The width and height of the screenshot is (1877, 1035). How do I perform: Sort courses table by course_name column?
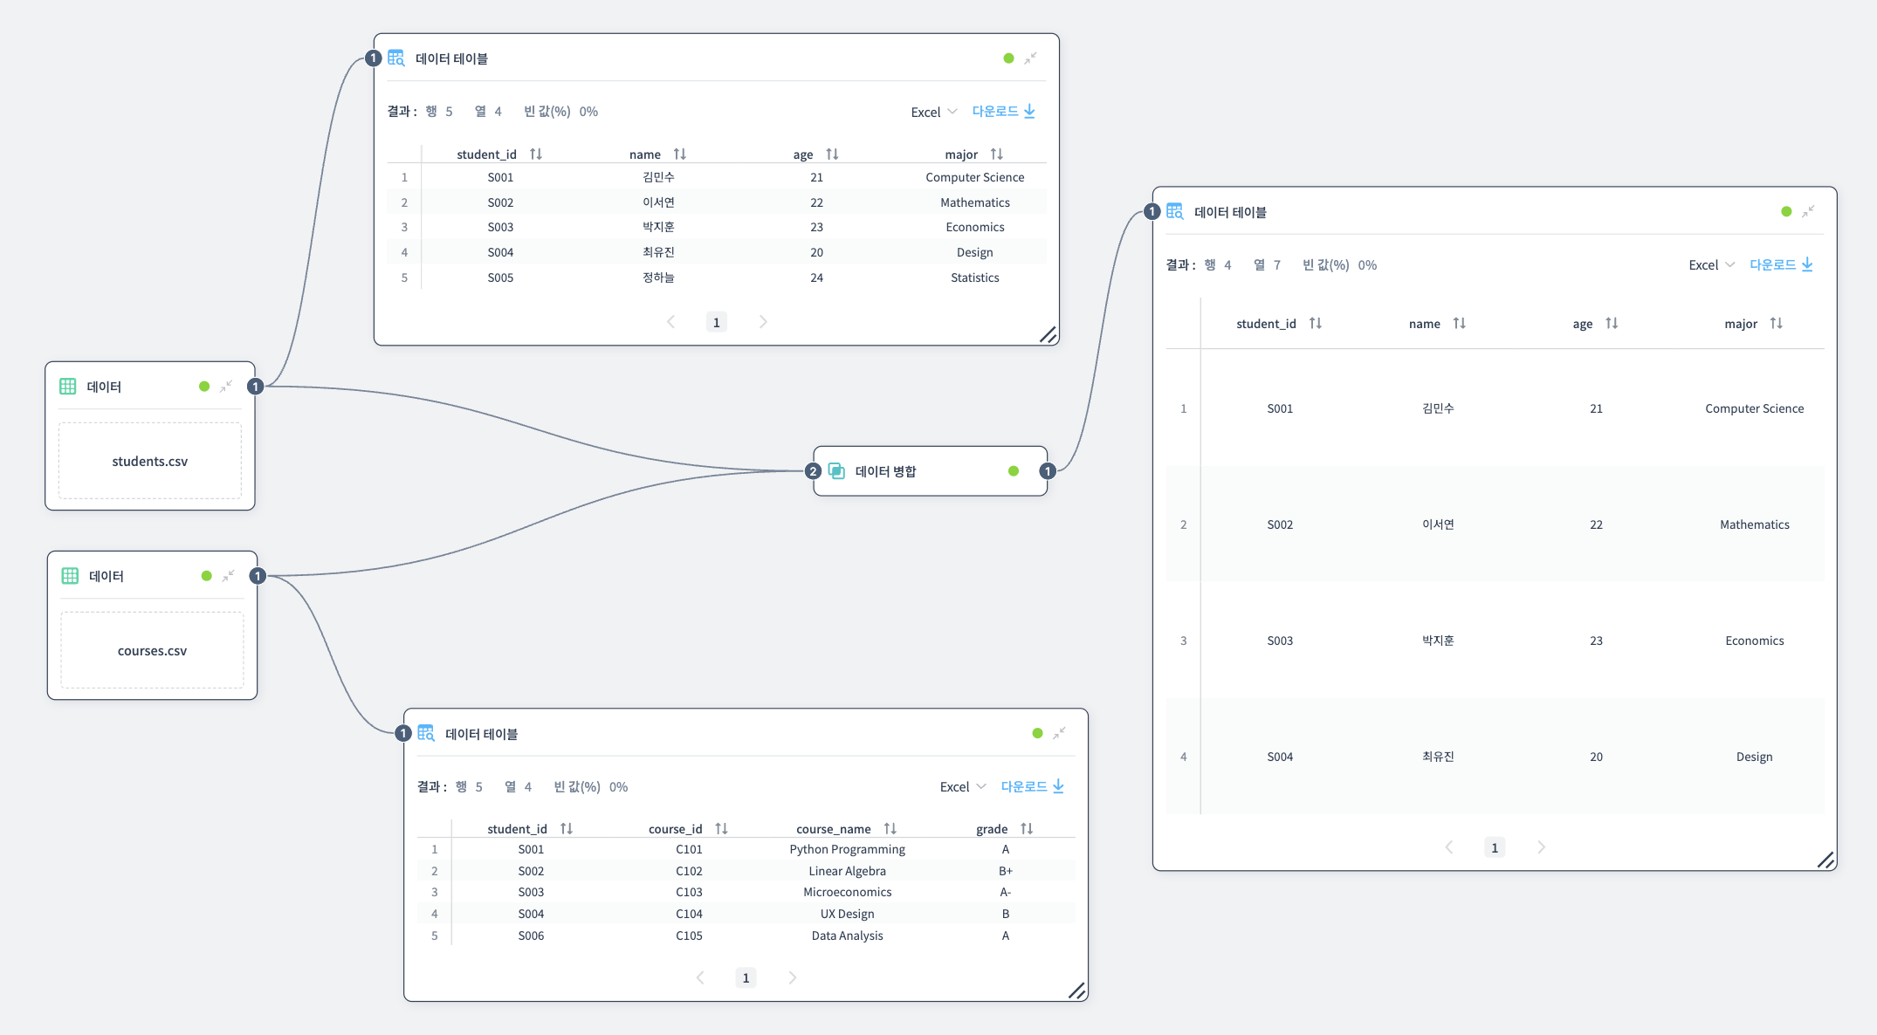tap(890, 829)
